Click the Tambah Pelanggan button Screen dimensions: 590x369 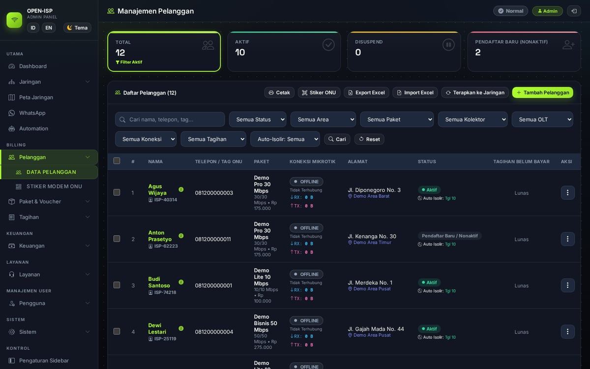tap(543, 92)
